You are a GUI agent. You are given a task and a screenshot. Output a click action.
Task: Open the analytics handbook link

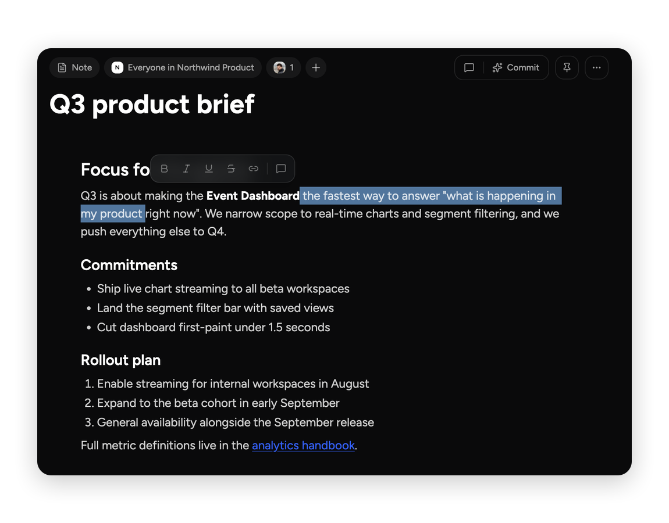303,446
